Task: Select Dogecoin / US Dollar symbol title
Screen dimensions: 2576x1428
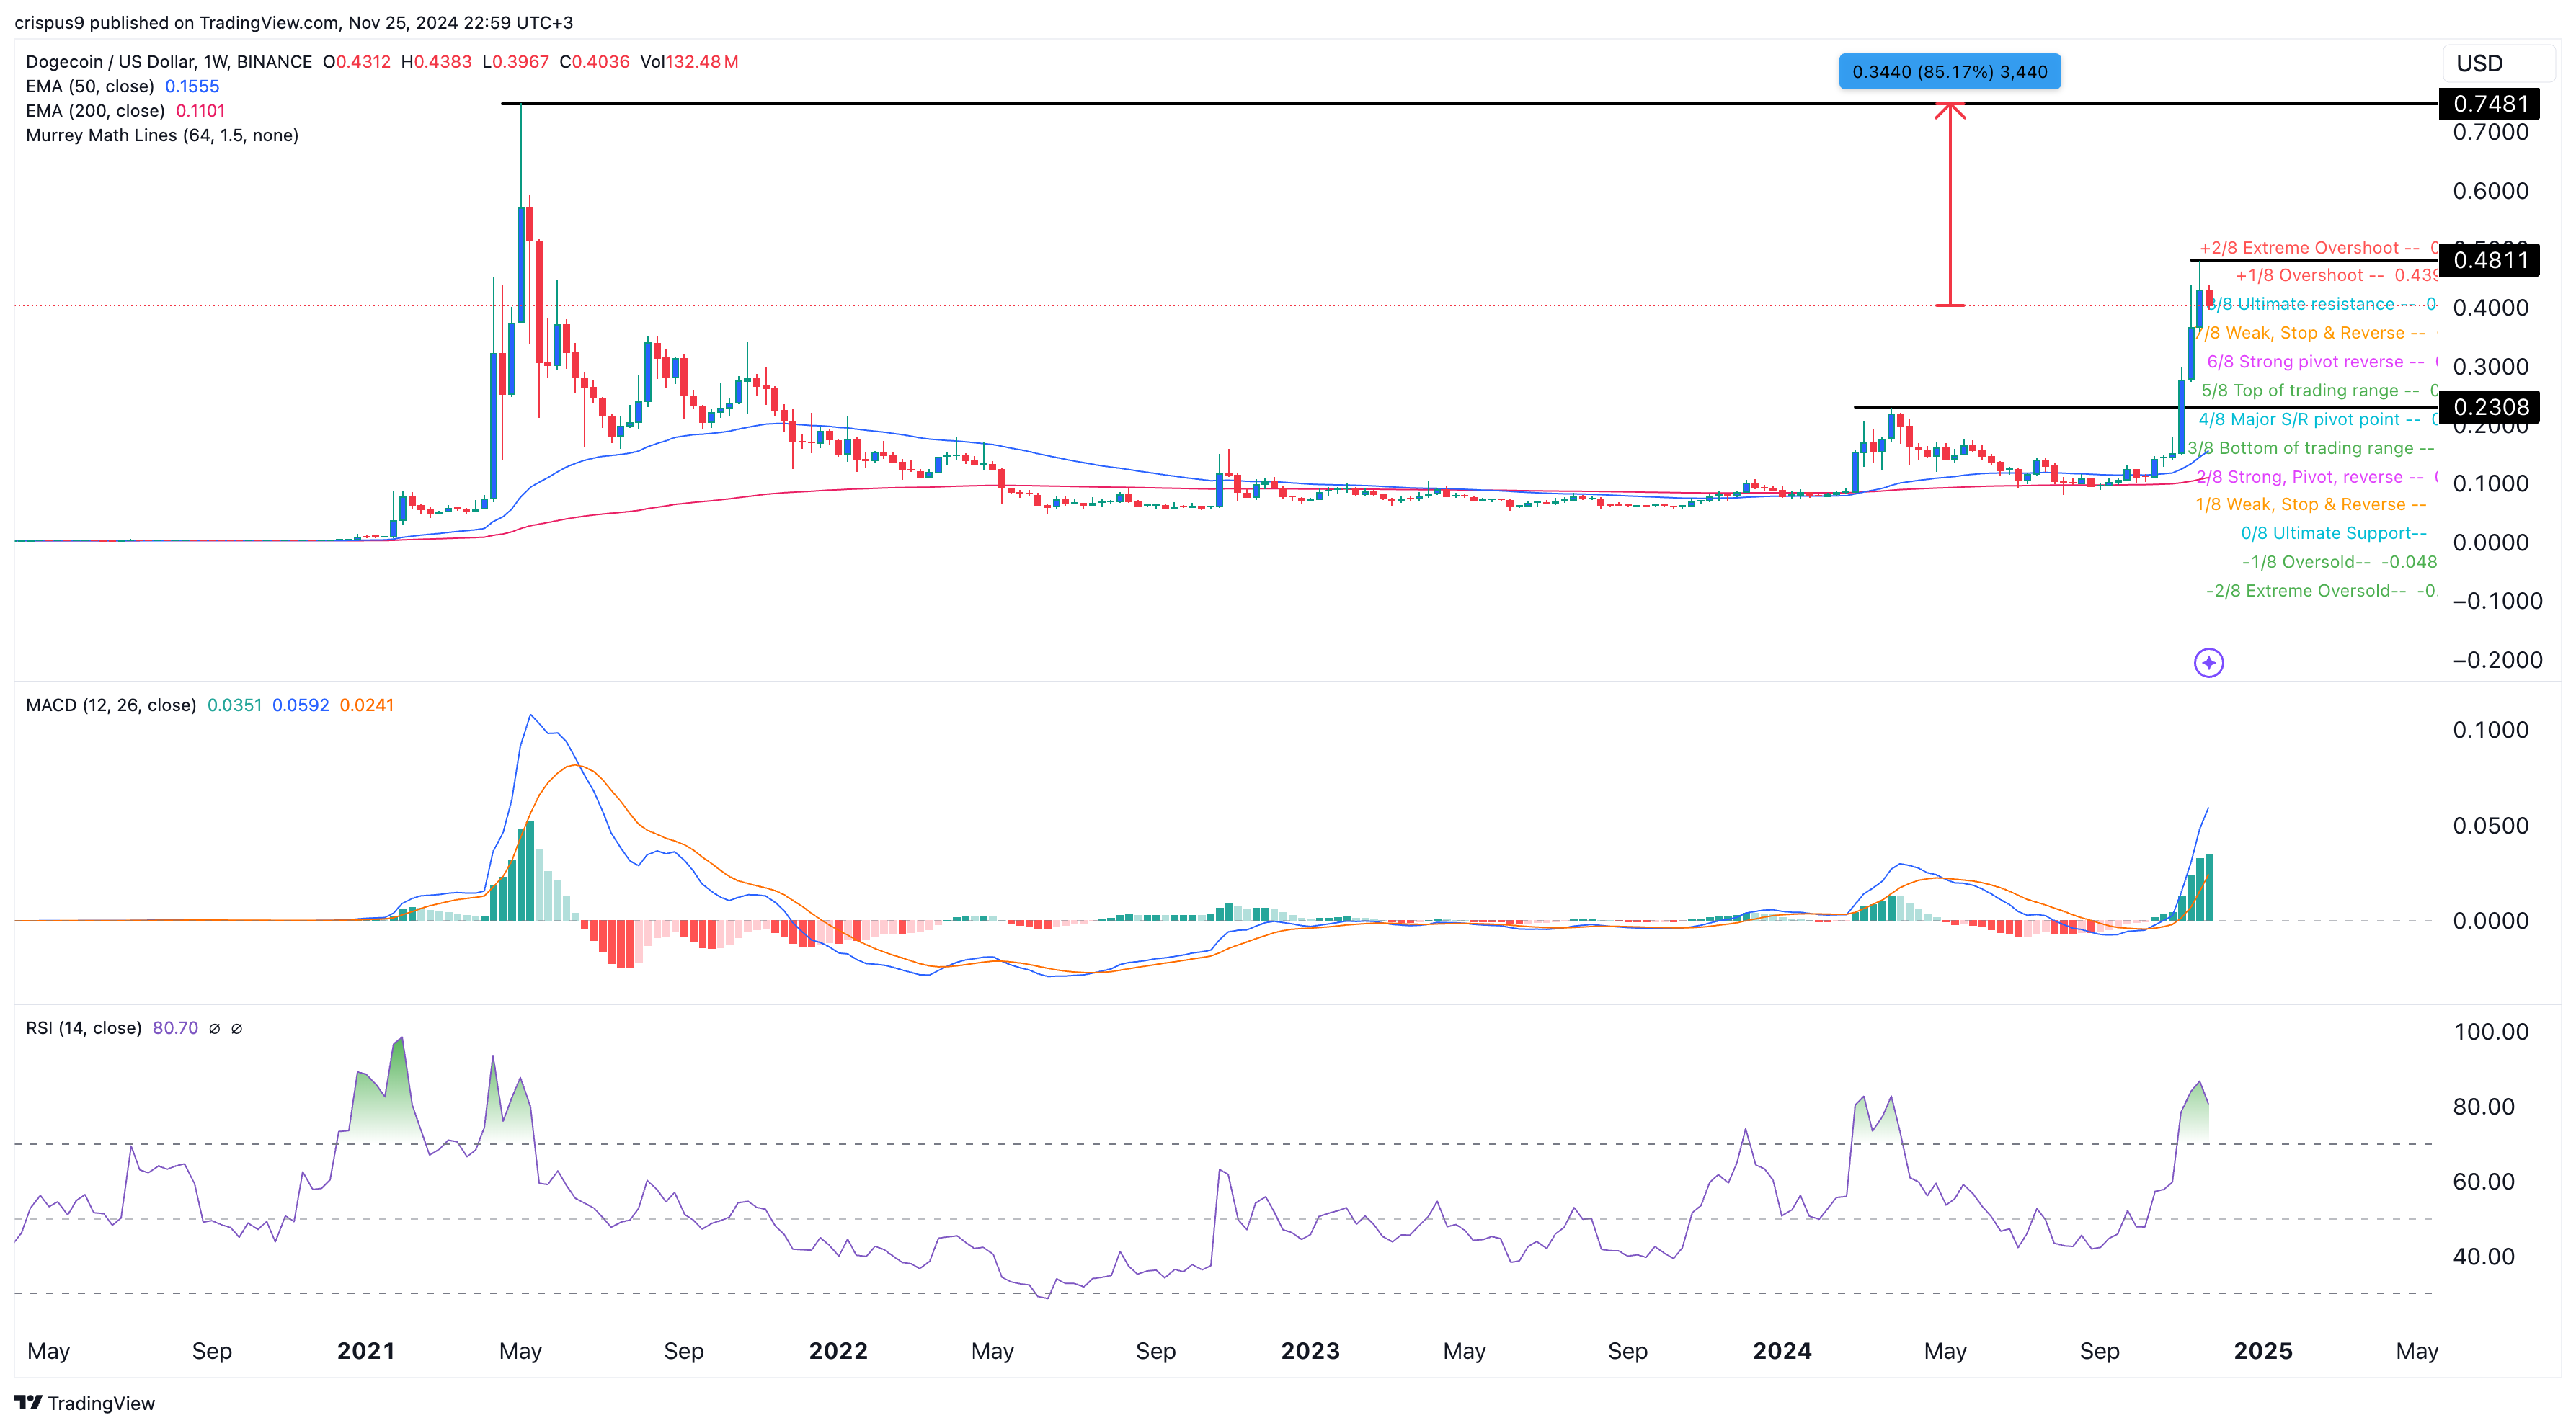Action: pyautogui.click(x=169, y=62)
